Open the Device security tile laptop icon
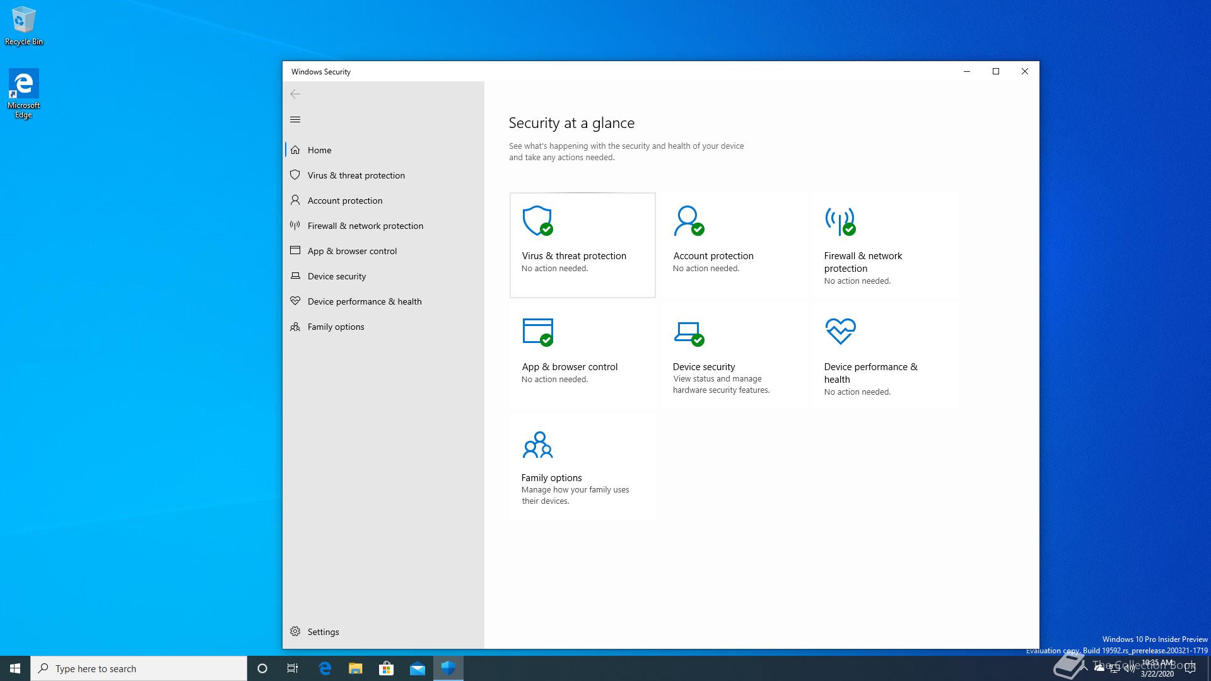 [x=689, y=334]
